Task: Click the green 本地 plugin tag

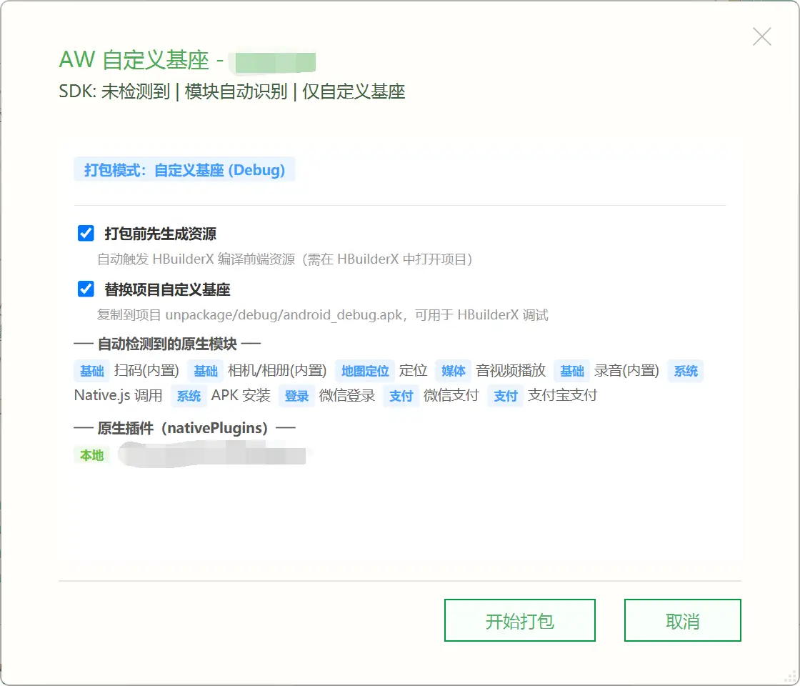Action: pyautogui.click(x=92, y=454)
